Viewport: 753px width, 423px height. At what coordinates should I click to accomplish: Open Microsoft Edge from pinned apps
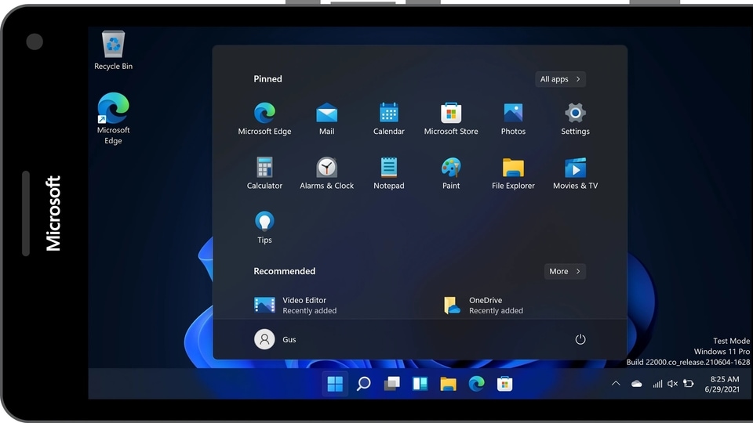264,119
